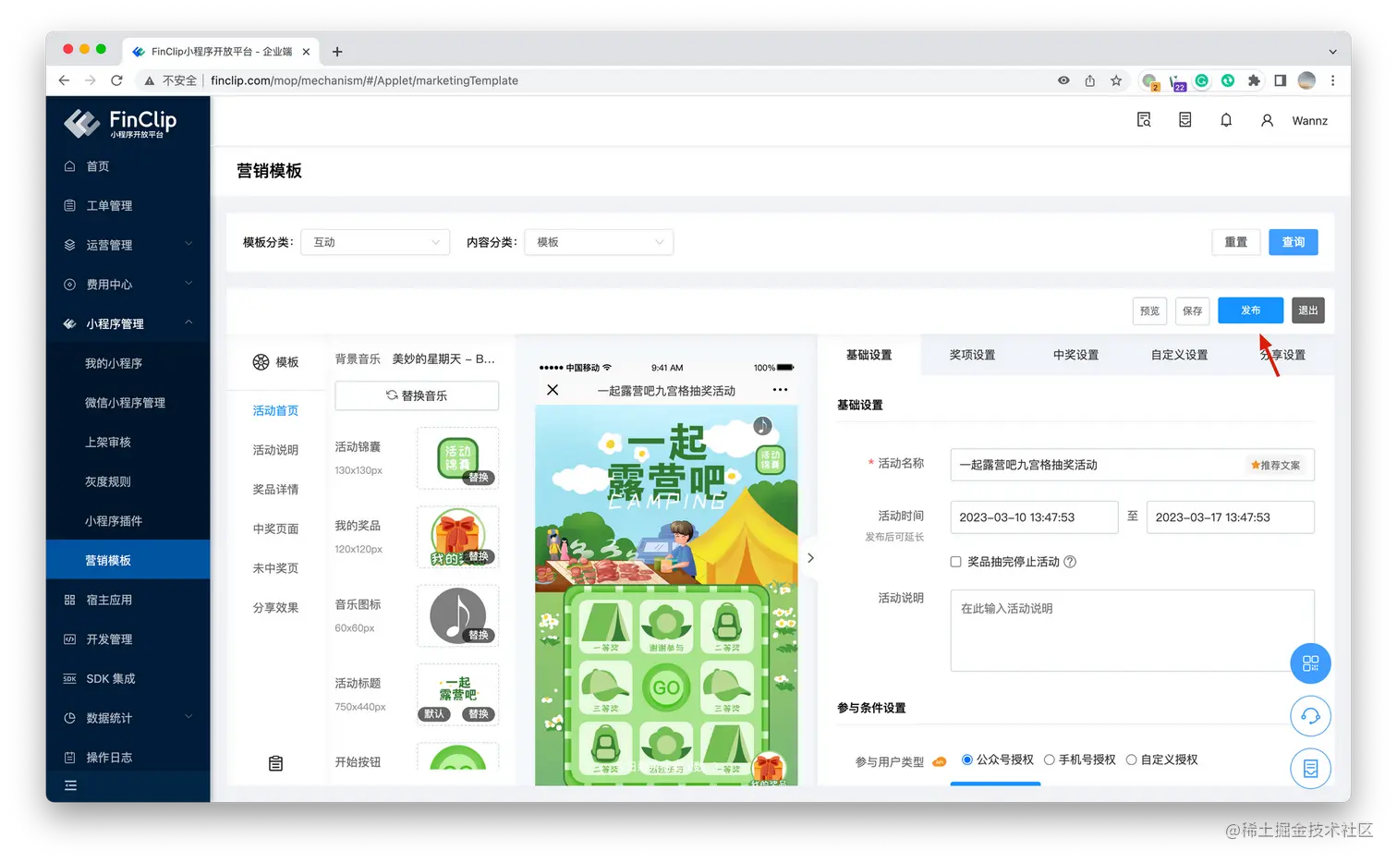Click the 退出 button
The image size is (1397, 863).
tap(1308, 310)
